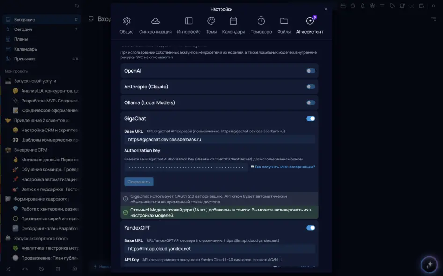Open the trash bin in the bottom bar
Viewport: 443px width, 276px height.
pyautogui.click(x=58, y=269)
